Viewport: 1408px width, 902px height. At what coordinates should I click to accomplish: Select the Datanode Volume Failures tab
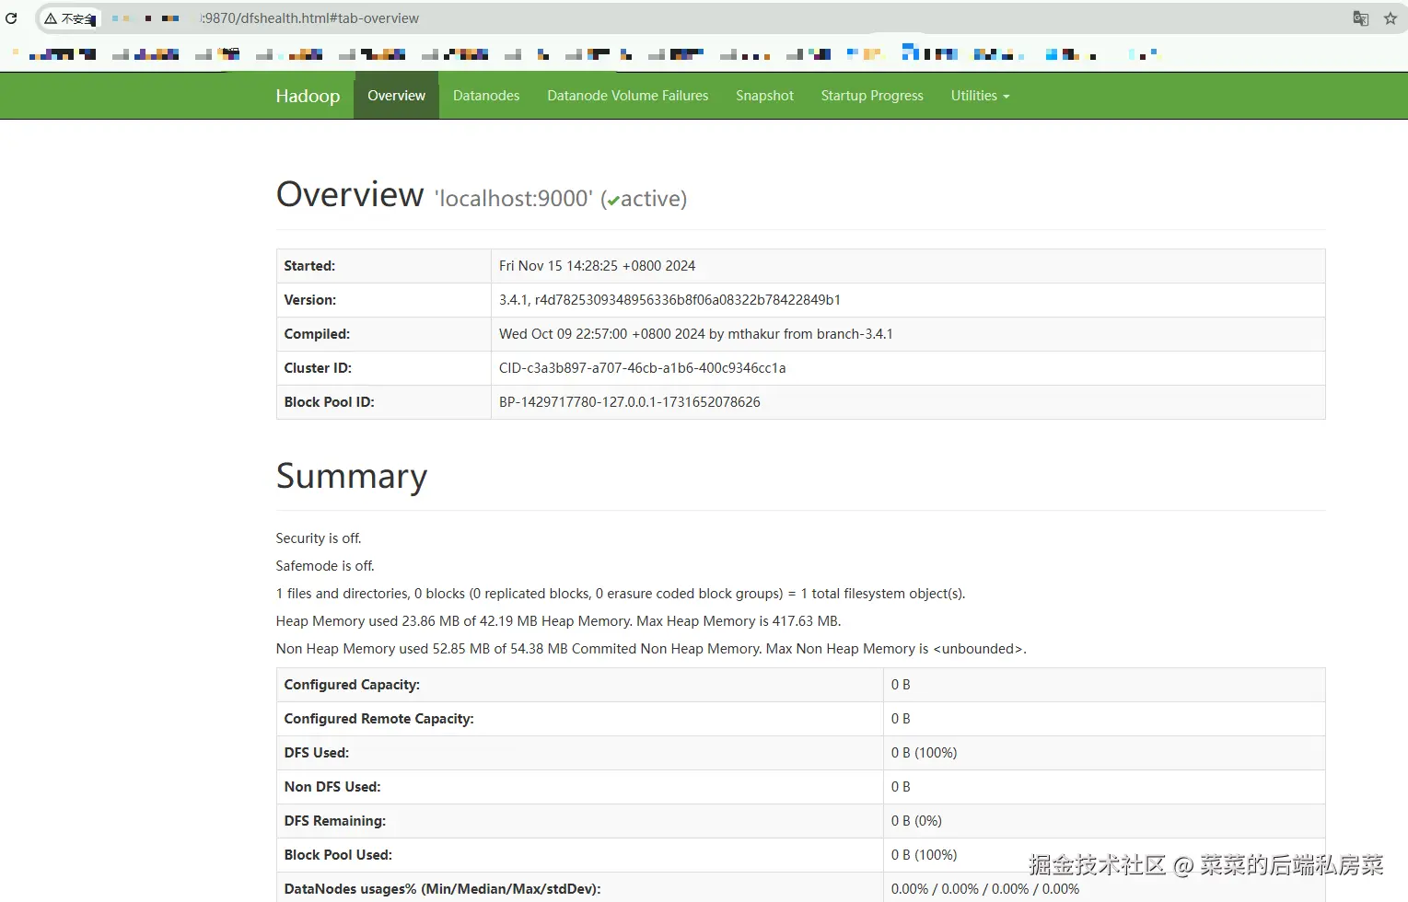tap(627, 95)
